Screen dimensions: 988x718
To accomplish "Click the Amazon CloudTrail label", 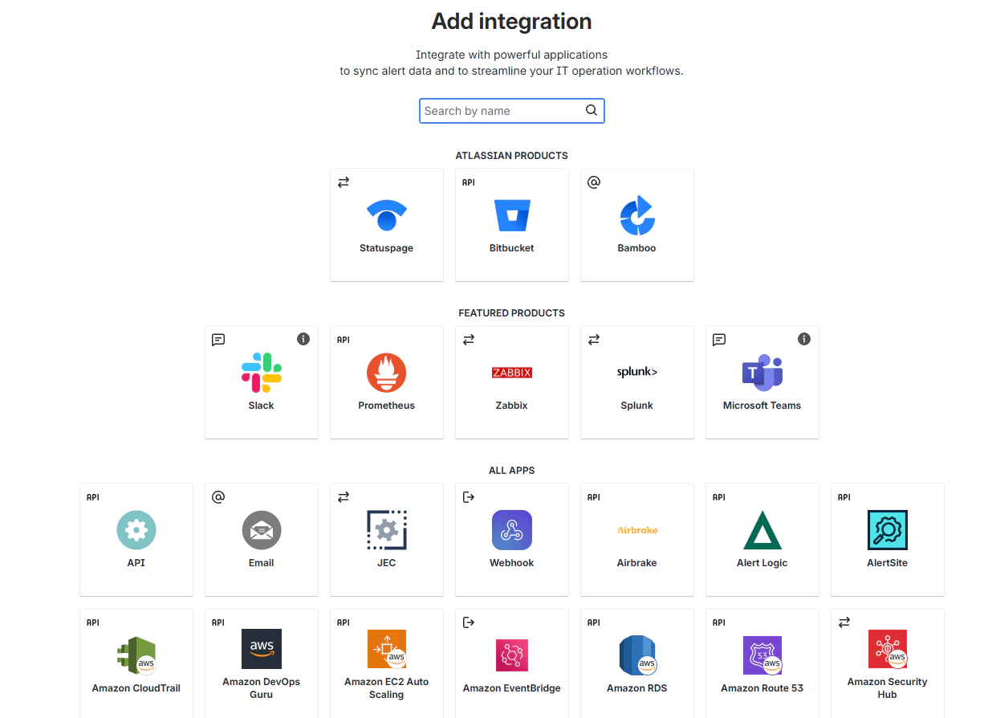I will pyautogui.click(x=136, y=688).
